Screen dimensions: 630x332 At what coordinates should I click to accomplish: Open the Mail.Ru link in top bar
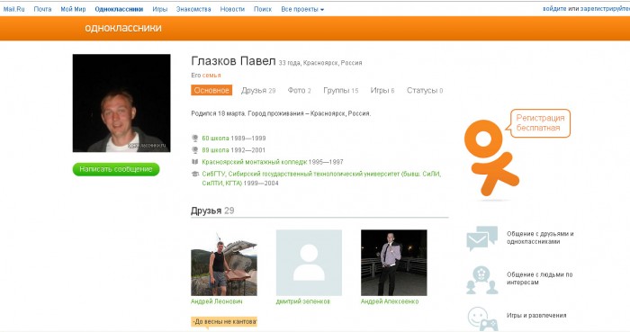[14, 9]
